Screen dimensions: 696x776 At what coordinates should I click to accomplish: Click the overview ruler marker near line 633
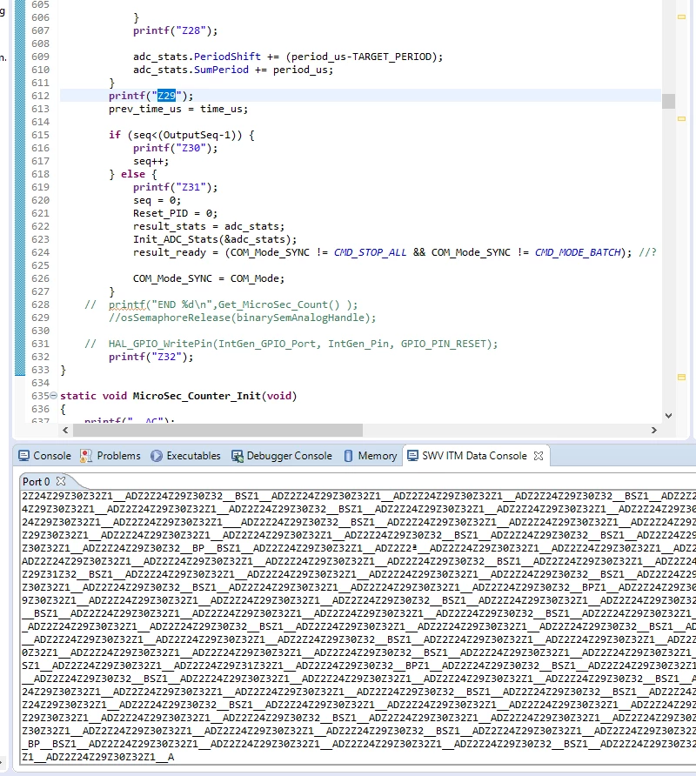tap(681, 377)
